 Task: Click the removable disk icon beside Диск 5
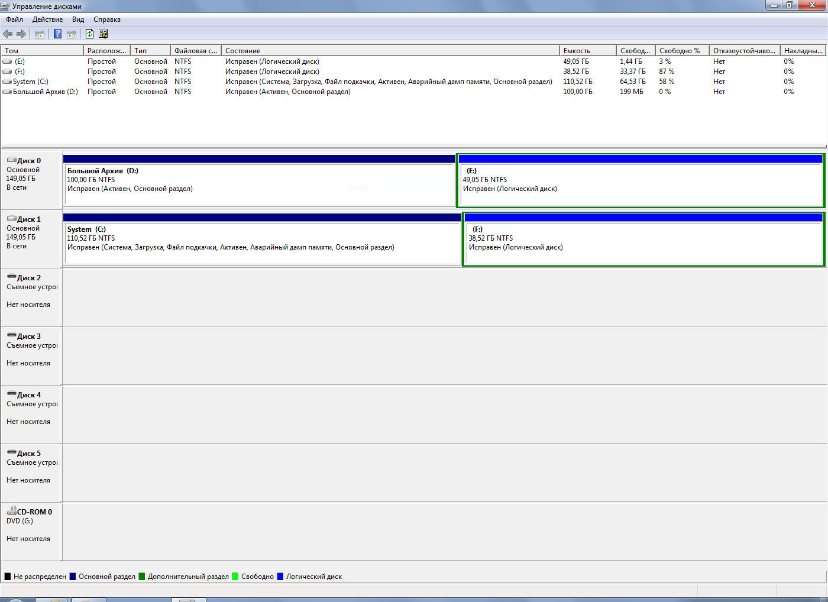11,453
